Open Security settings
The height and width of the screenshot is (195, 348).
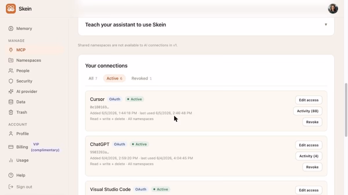pos(24,81)
